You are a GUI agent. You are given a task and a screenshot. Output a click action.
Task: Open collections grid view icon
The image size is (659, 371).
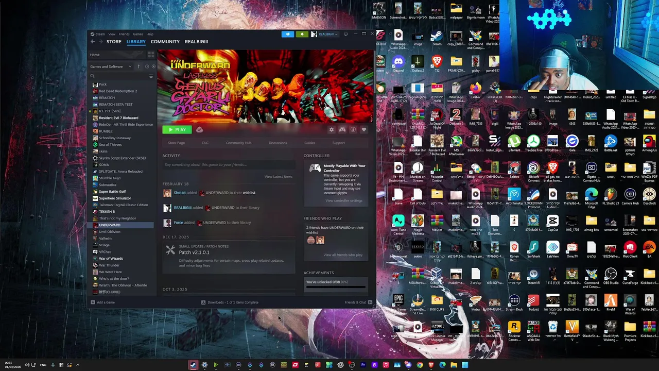tap(151, 55)
